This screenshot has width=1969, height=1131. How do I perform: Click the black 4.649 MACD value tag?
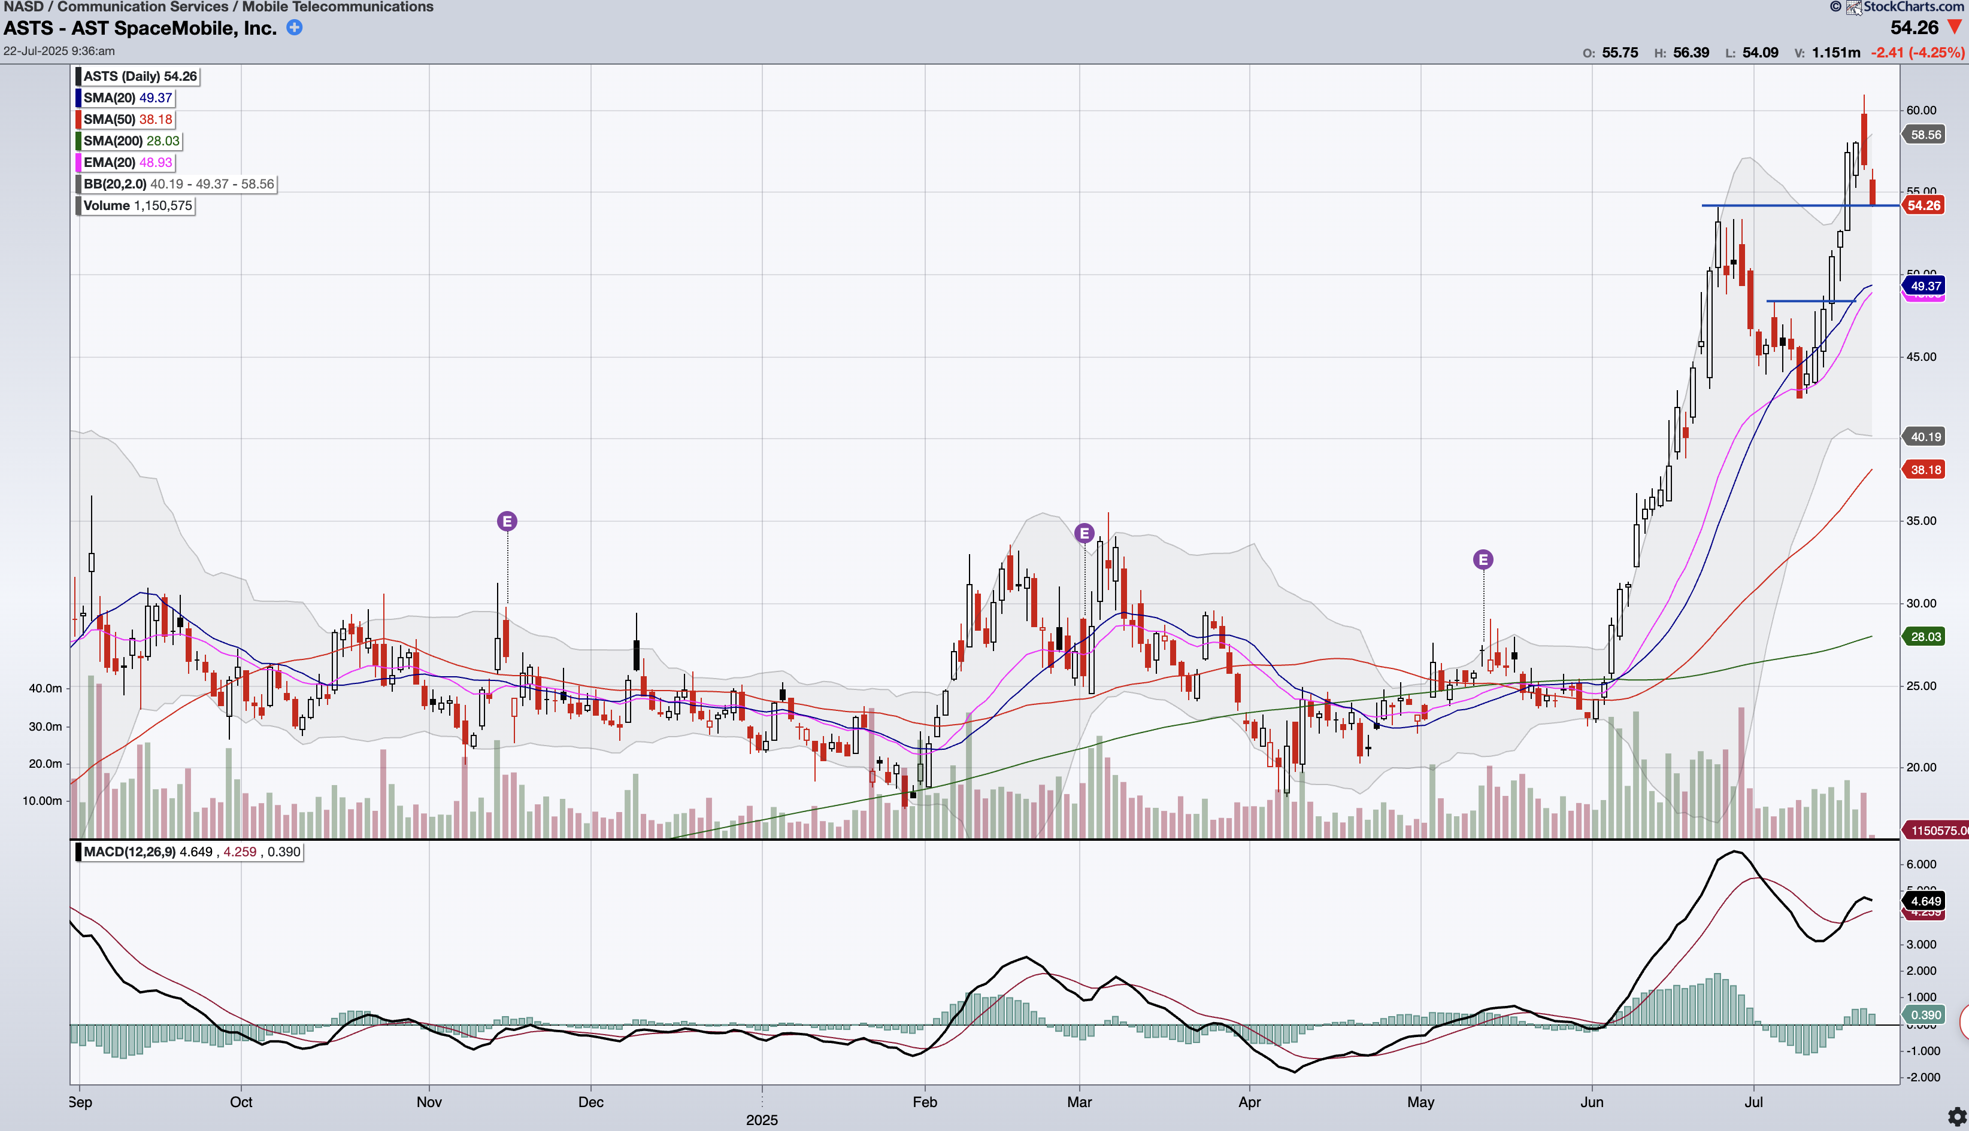[x=1924, y=901]
